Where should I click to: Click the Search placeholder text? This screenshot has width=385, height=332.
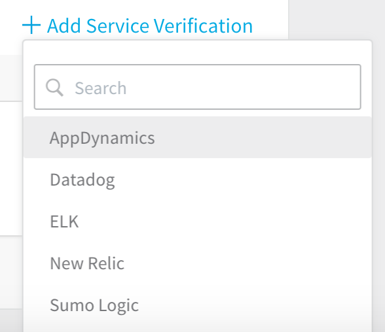coord(100,88)
